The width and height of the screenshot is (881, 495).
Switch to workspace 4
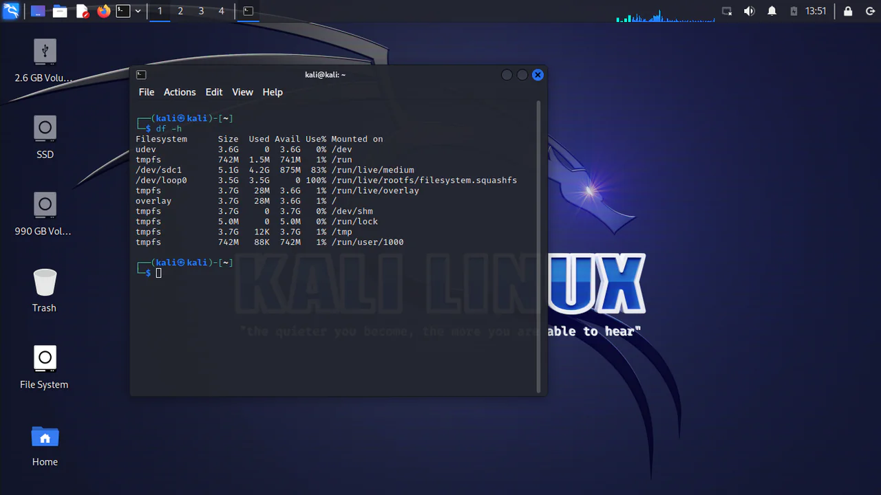(x=221, y=11)
